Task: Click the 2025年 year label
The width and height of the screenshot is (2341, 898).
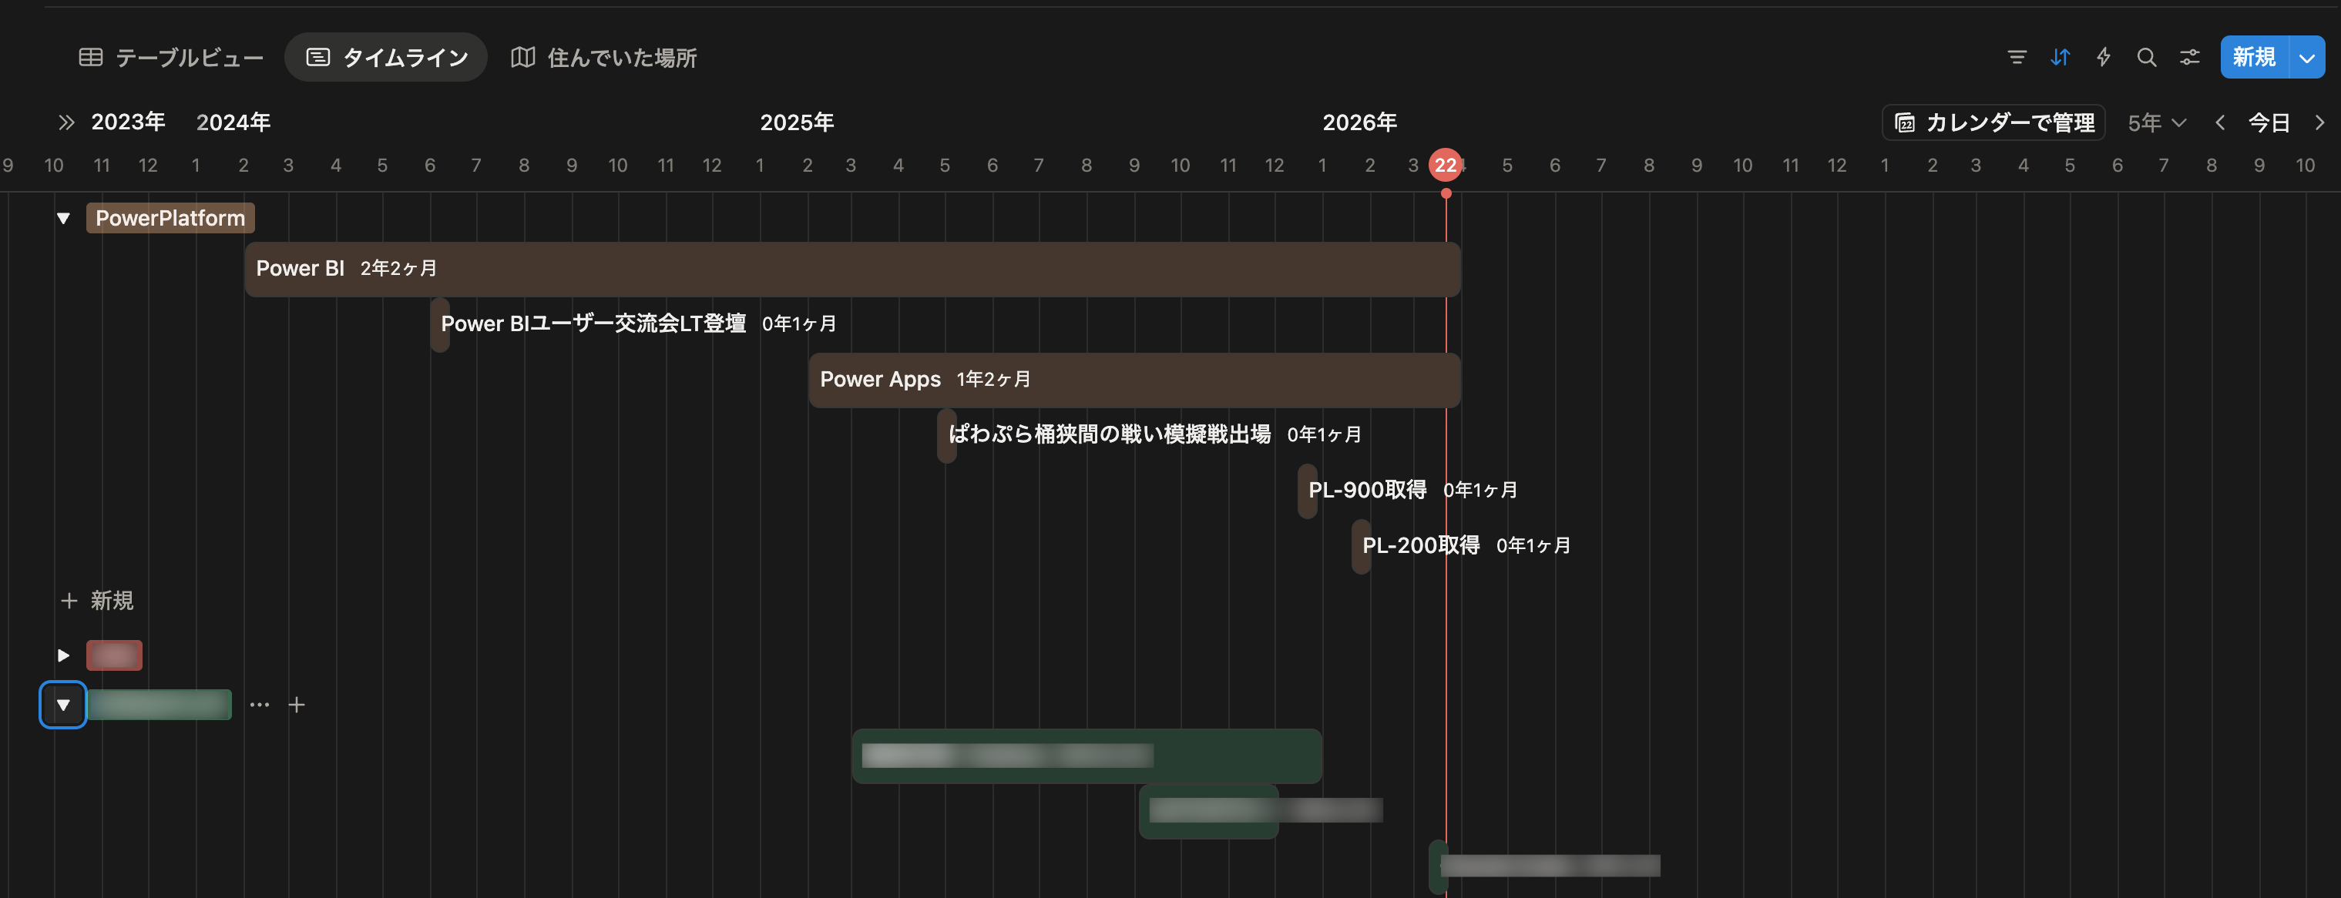Action: tap(797, 122)
